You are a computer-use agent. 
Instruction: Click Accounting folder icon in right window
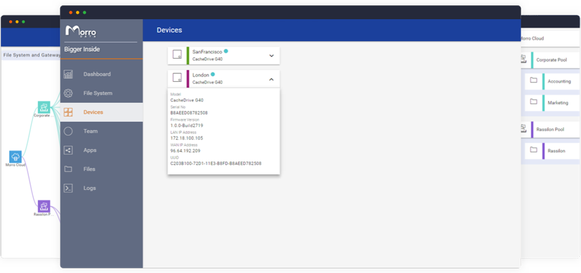(533, 80)
